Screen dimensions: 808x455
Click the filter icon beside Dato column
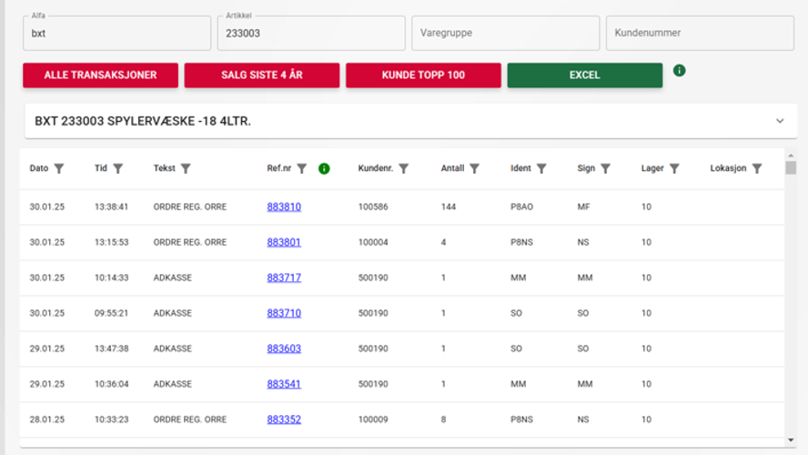click(59, 168)
